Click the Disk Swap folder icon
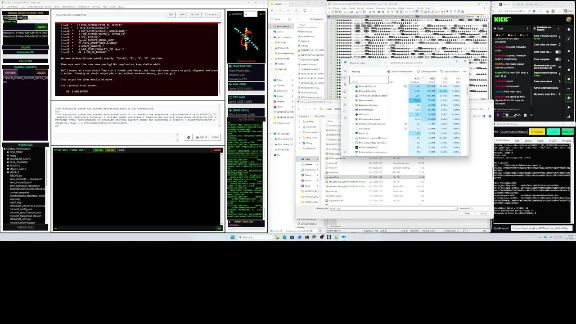The height and width of the screenshot is (324, 576). pos(230,97)
